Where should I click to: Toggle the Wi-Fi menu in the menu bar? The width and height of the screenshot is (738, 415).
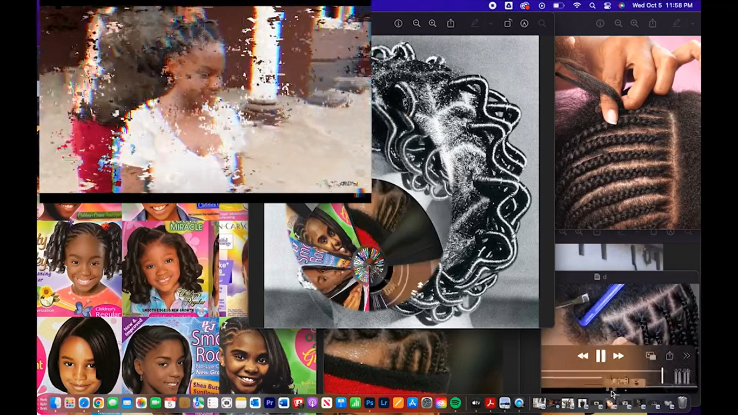tap(577, 5)
